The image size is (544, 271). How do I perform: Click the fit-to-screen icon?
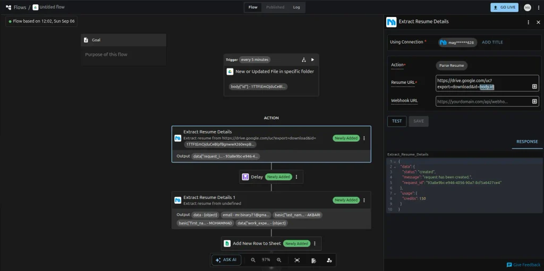coord(297,260)
